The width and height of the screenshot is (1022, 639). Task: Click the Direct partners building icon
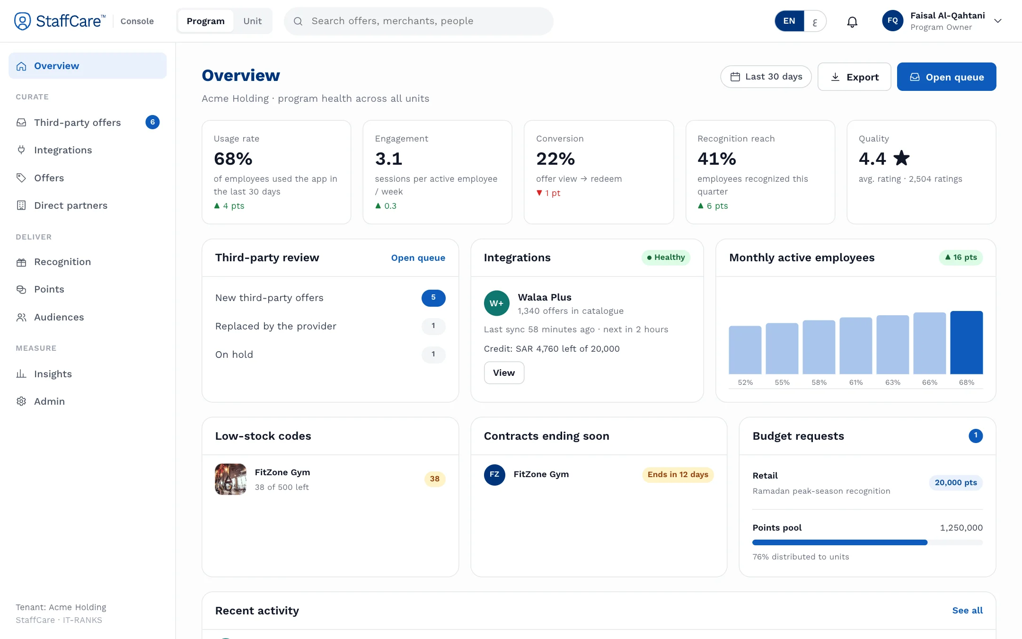click(21, 205)
